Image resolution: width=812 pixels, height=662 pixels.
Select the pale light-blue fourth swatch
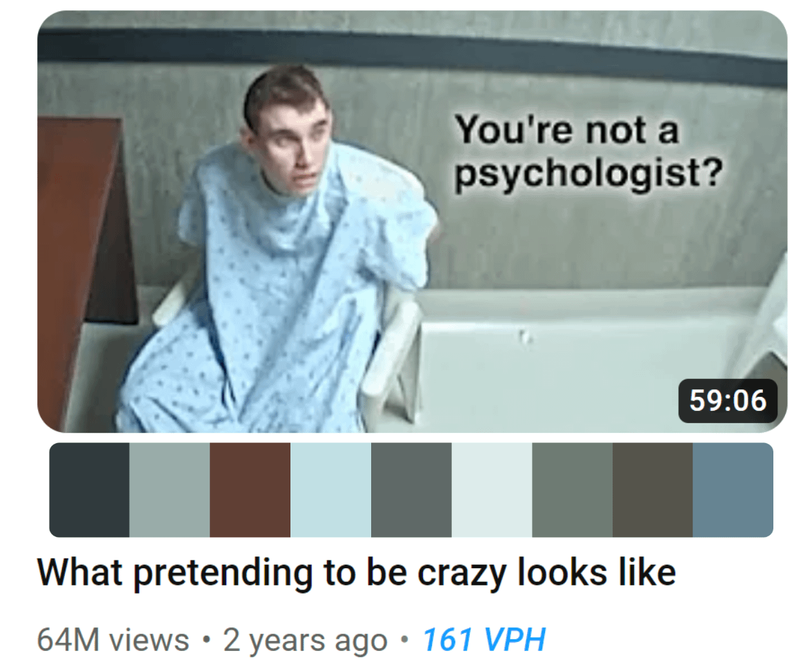pos(330,489)
